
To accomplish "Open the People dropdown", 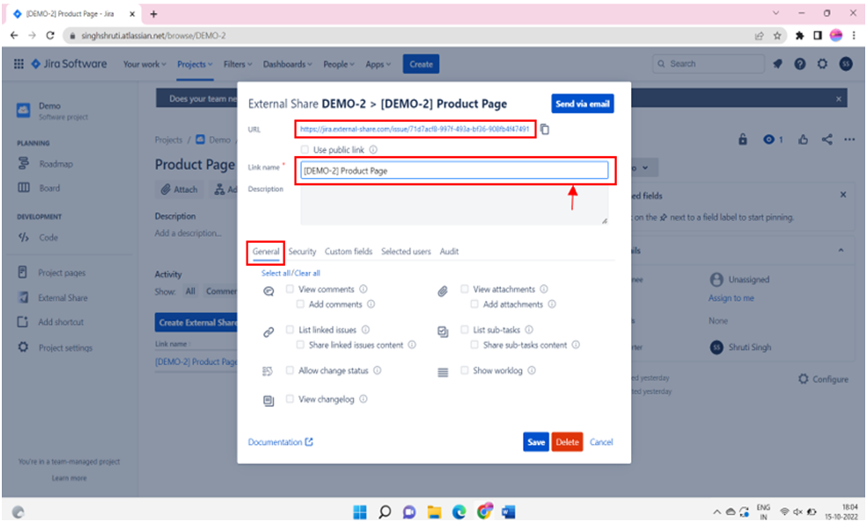I will (339, 64).
